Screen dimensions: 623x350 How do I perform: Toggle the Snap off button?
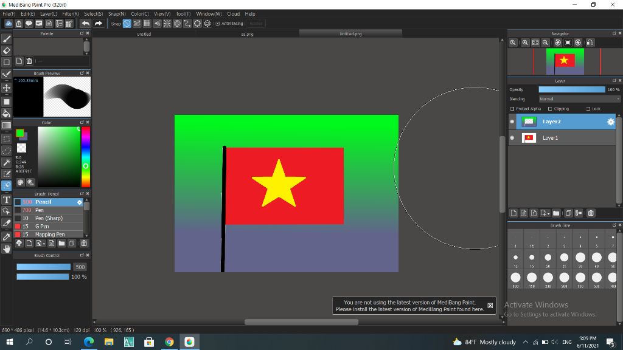click(x=127, y=24)
